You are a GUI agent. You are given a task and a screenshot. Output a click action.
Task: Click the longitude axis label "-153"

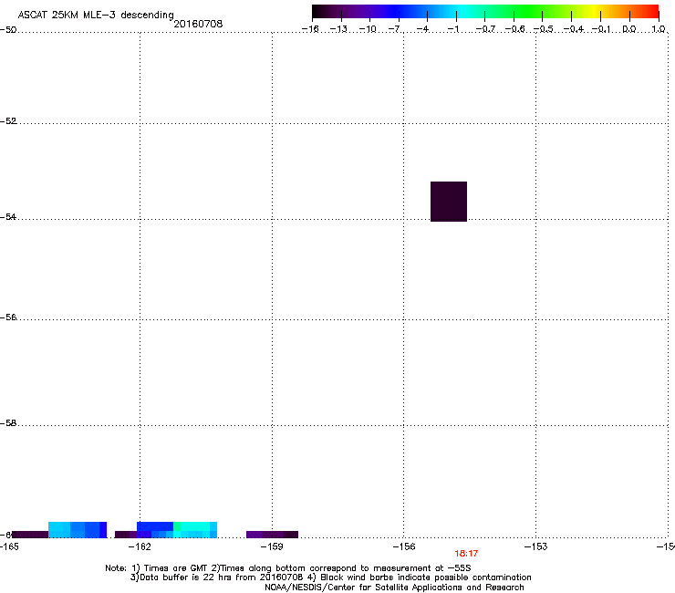click(x=536, y=546)
